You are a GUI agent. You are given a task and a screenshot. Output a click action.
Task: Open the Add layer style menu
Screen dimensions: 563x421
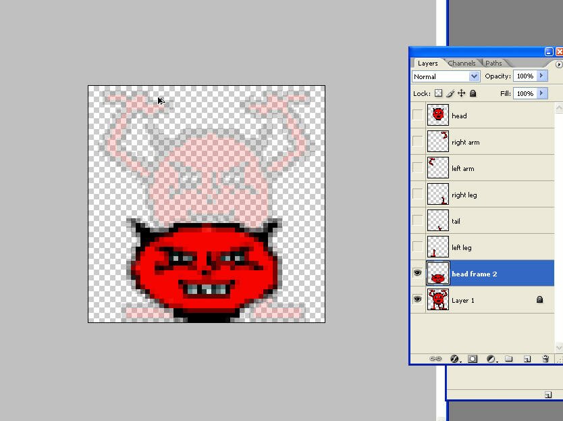click(x=454, y=359)
